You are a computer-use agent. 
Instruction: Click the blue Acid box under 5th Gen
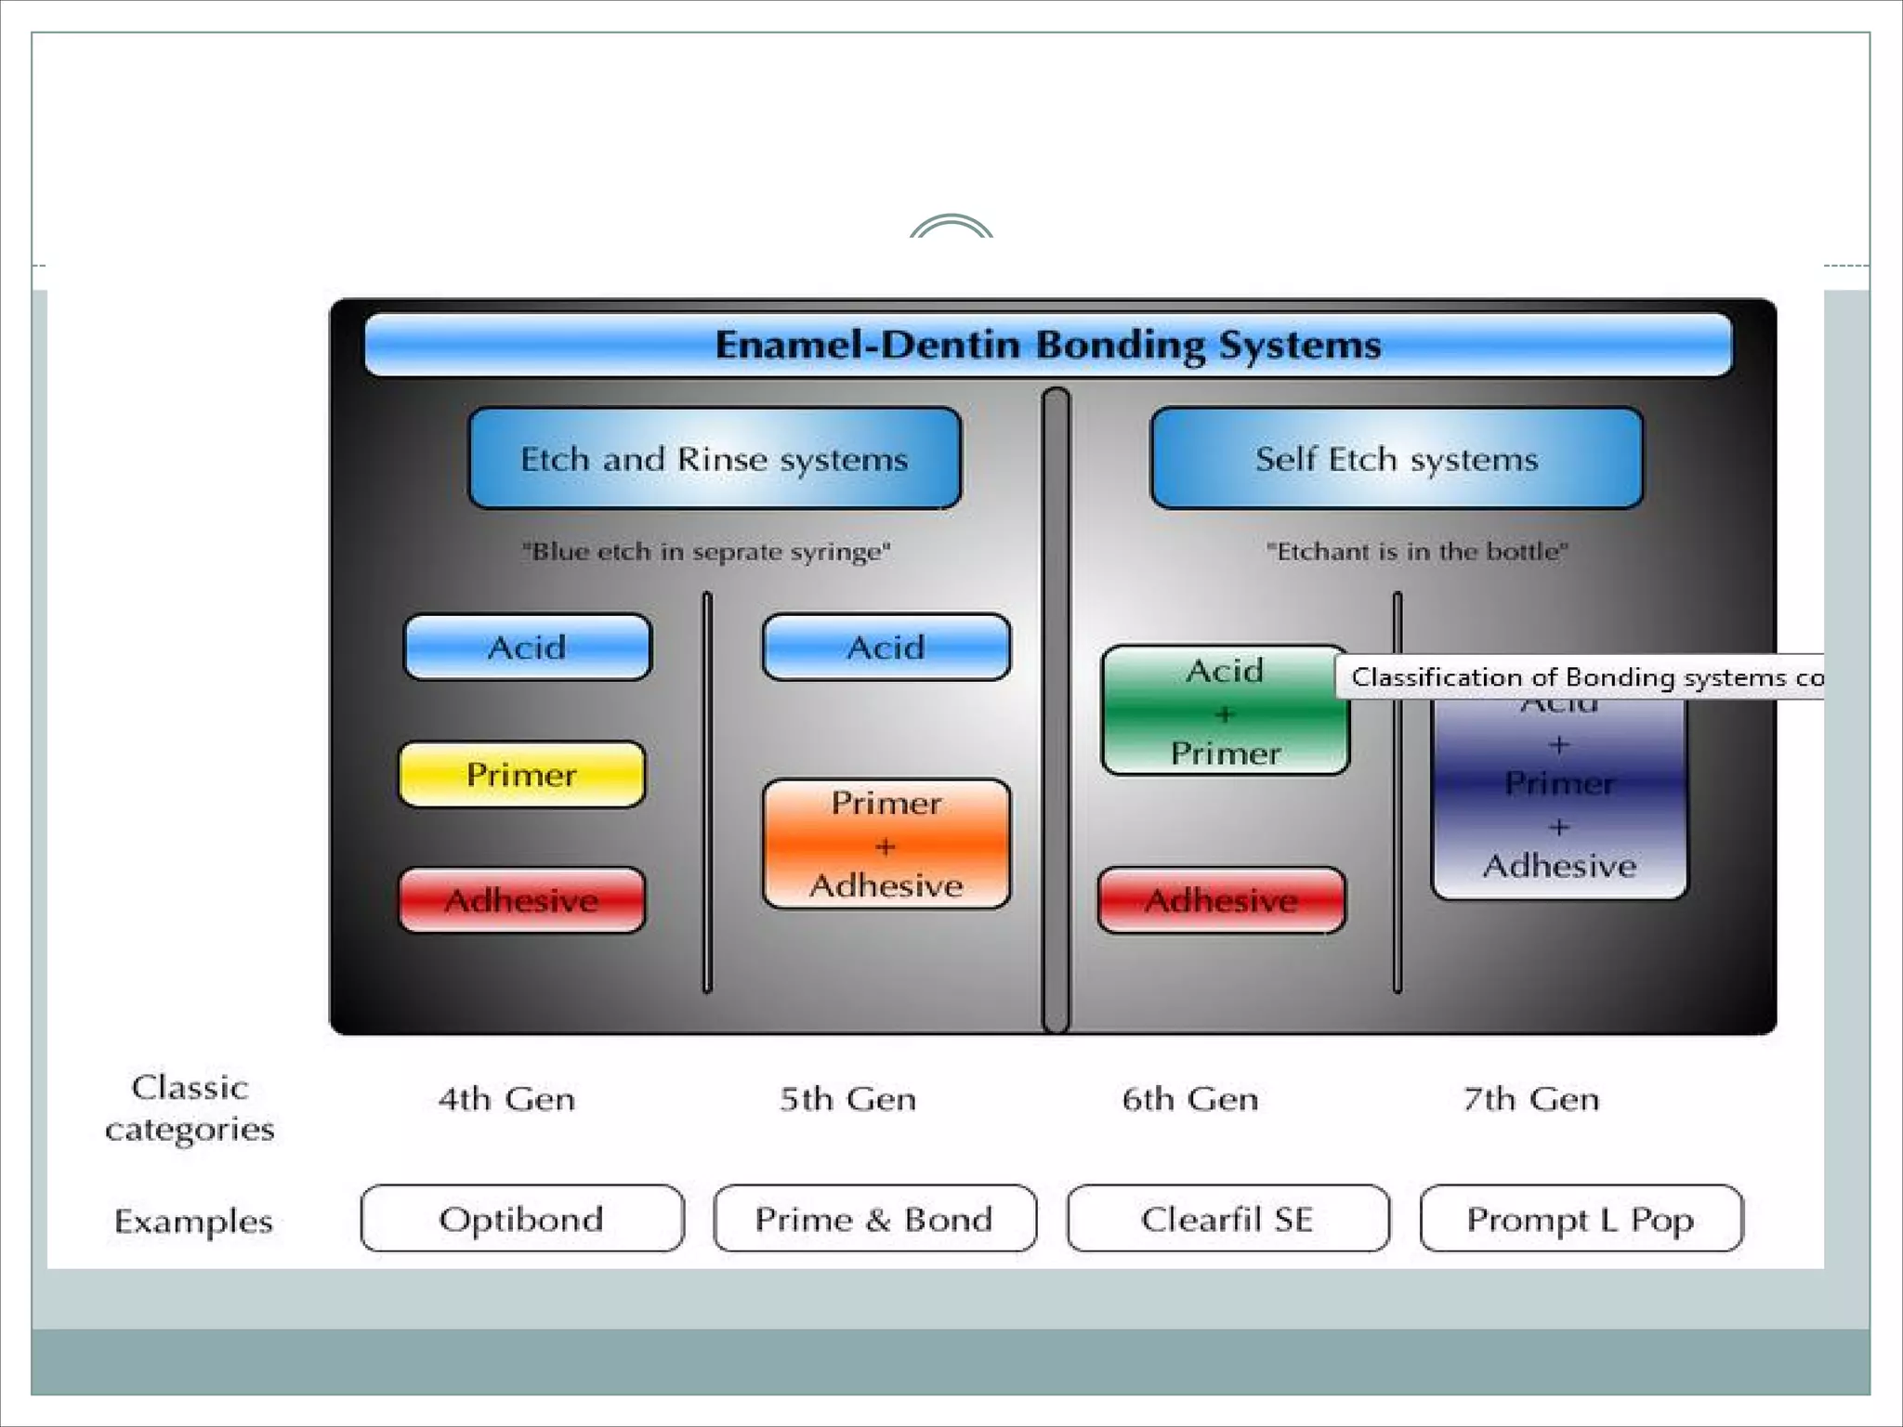coord(886,647)
